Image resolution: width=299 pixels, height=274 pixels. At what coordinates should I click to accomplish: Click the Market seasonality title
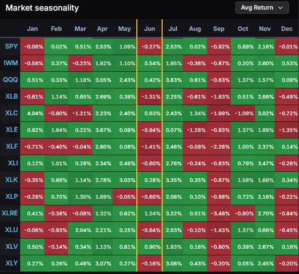(42, 8)
